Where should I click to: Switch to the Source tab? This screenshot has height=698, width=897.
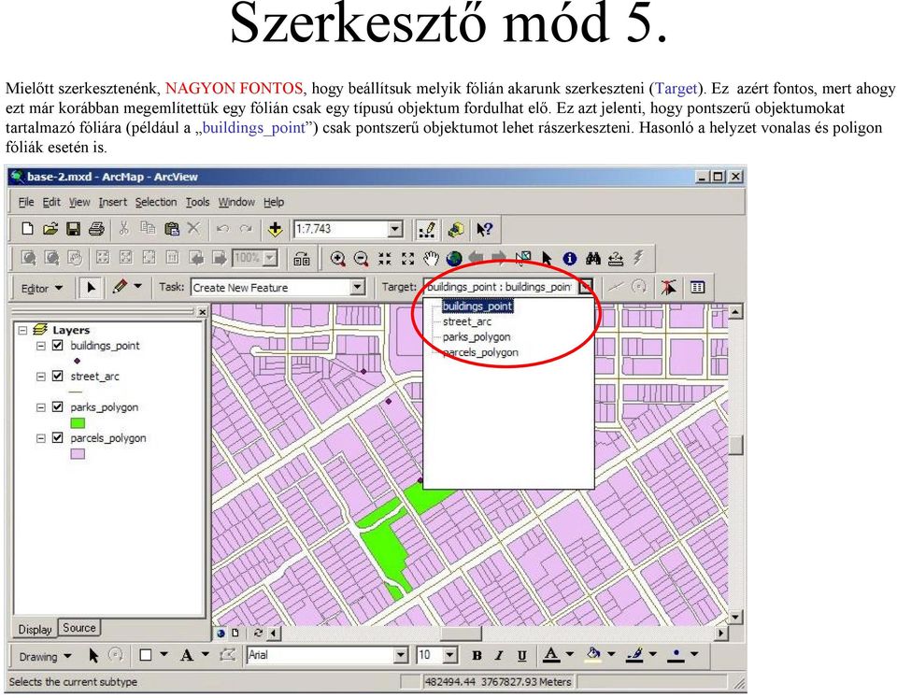point(78,628)
